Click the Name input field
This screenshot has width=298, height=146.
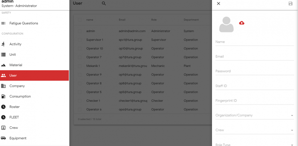(254, 42)
